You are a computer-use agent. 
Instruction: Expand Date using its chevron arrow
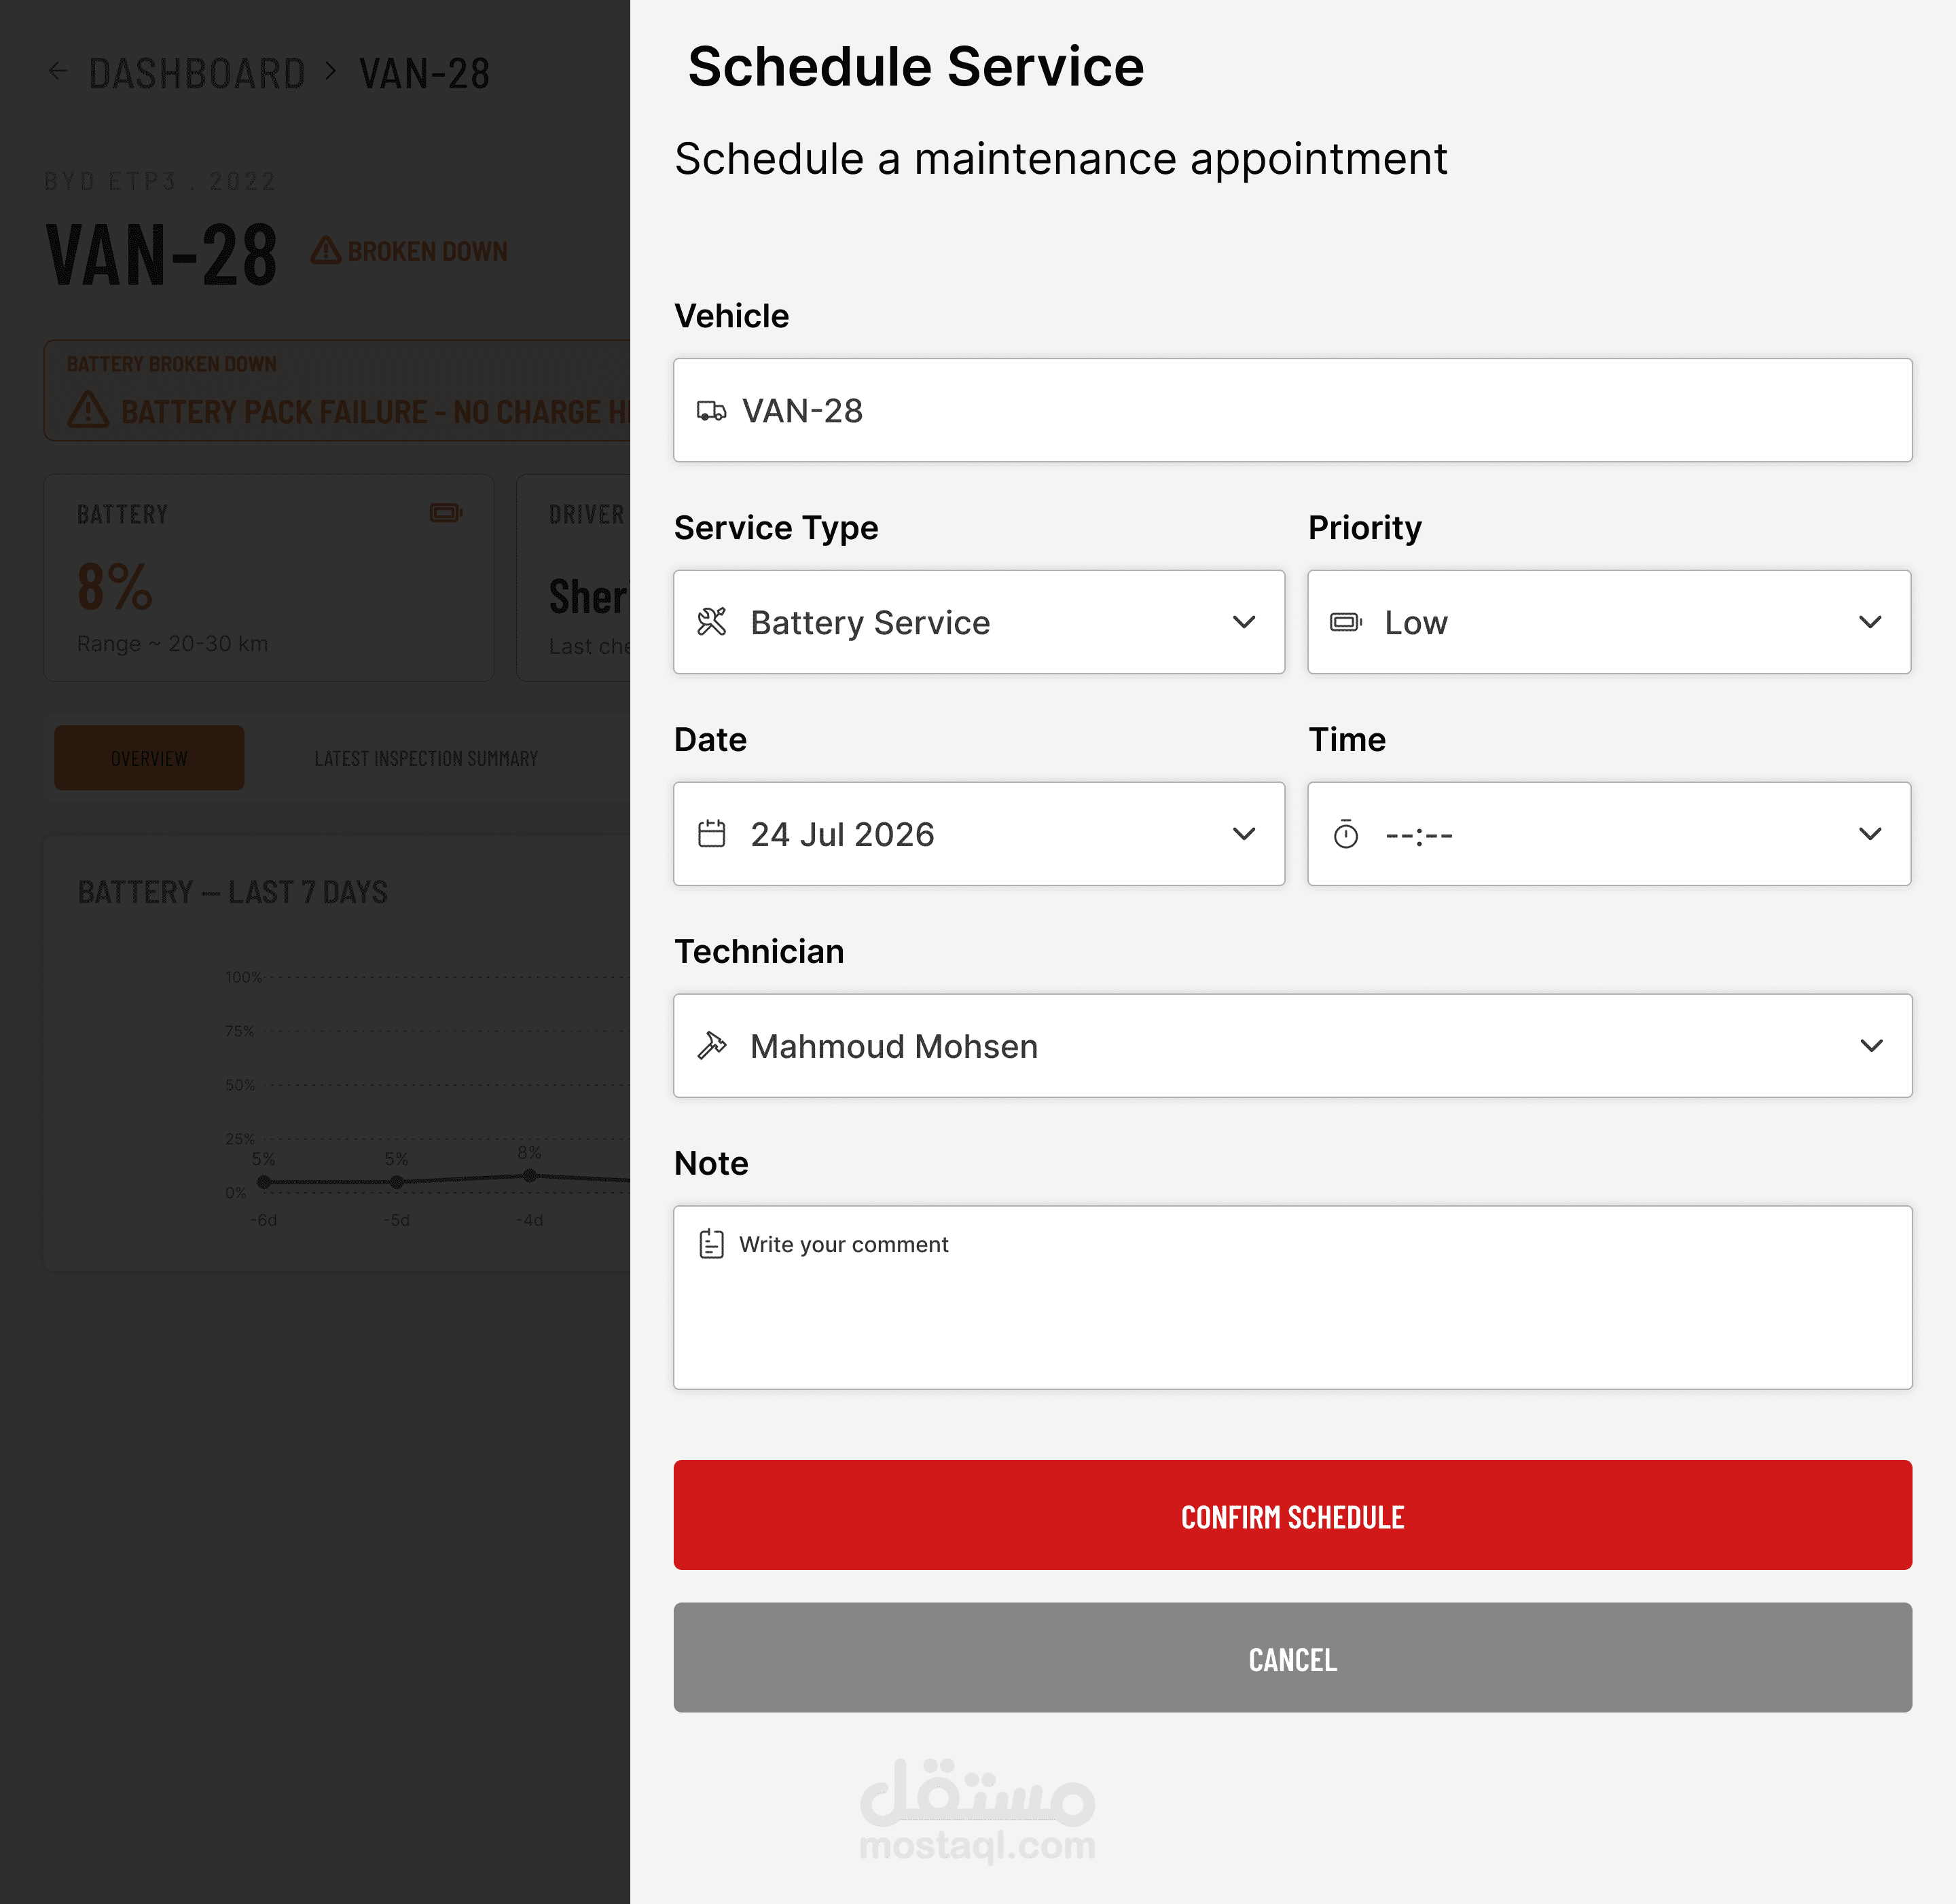point(1244,834)
